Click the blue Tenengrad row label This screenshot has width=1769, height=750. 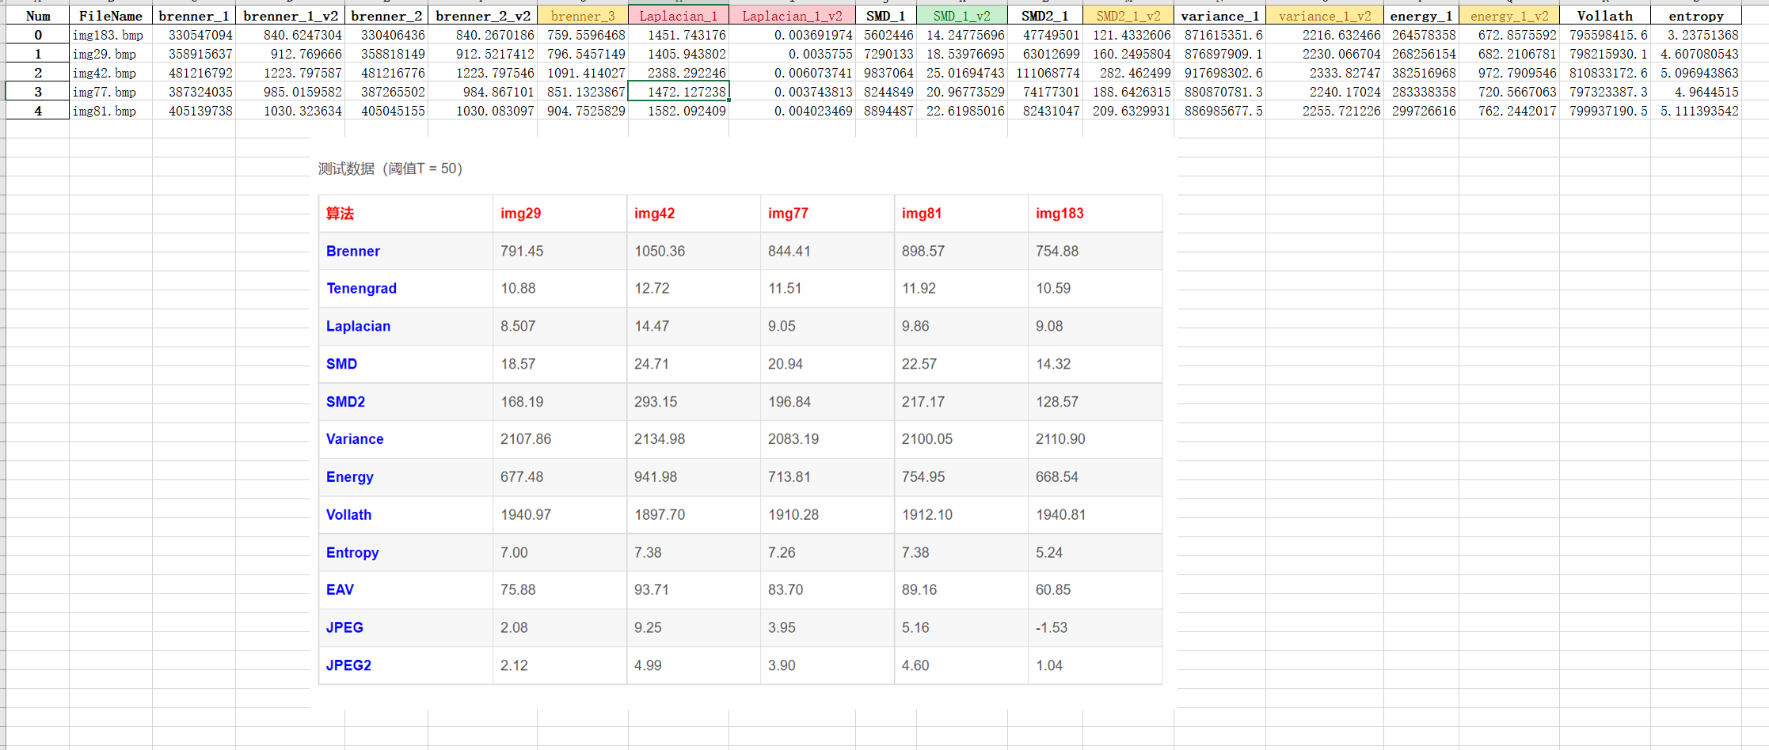tap(361, 289)
